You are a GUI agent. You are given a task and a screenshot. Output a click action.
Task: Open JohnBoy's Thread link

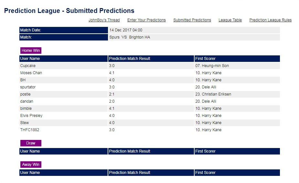104,20
